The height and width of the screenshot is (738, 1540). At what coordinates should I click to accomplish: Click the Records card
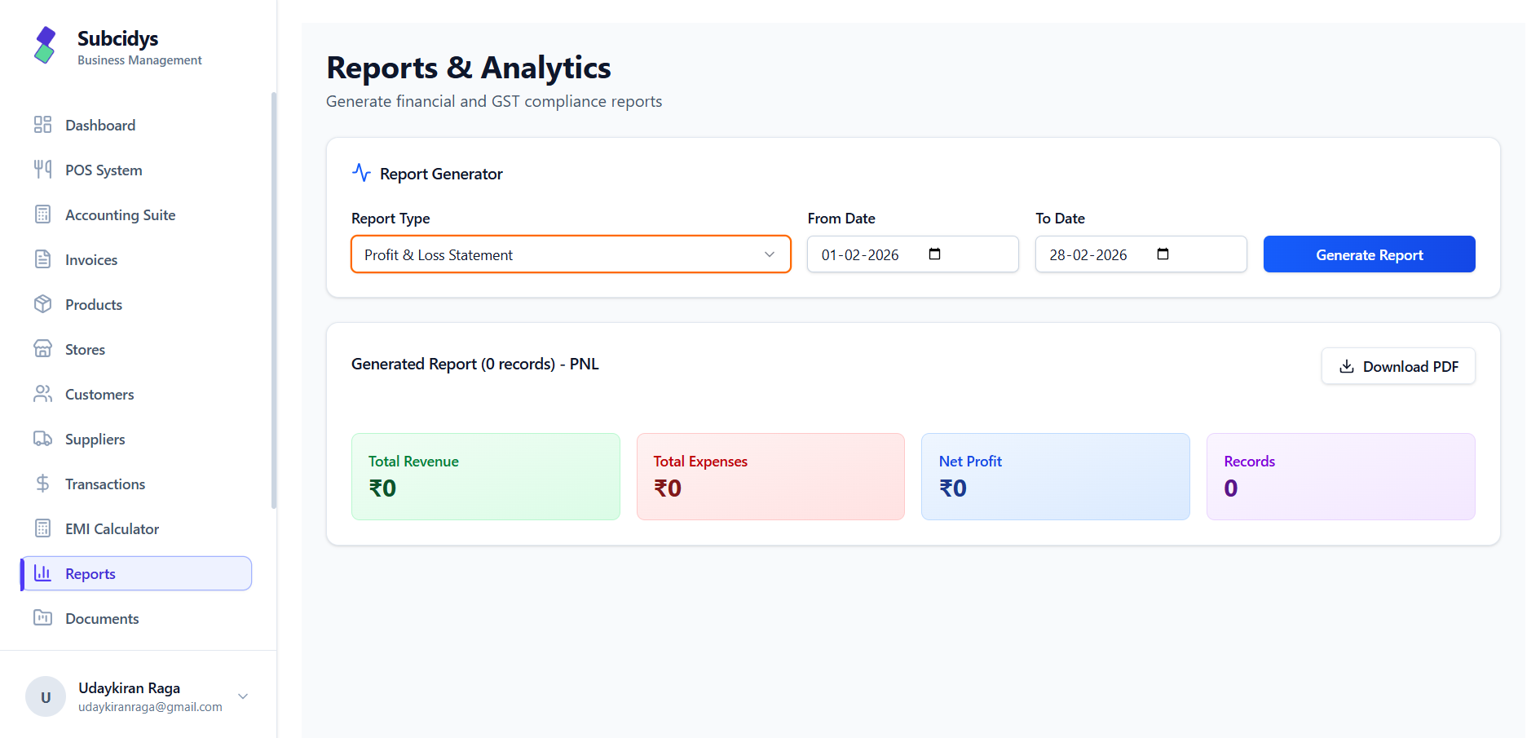pos(1340,476)
